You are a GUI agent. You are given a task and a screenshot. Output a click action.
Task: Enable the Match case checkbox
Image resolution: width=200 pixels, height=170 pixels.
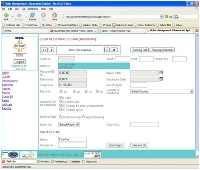[x=84, y=162]
